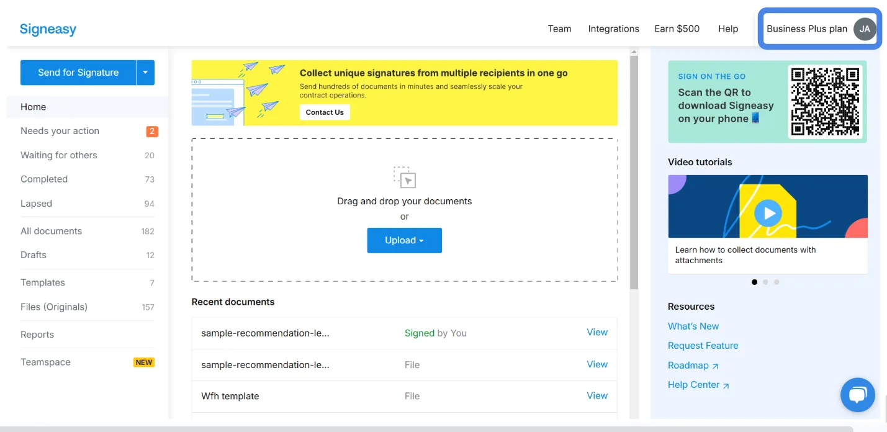Click the QR code image
Image resolution: width=887 pixels, height=432 pixels.
(825, 101)
